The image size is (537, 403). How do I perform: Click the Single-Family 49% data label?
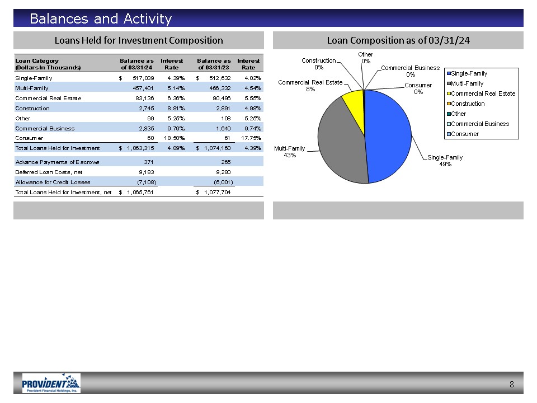click(445, 161)
